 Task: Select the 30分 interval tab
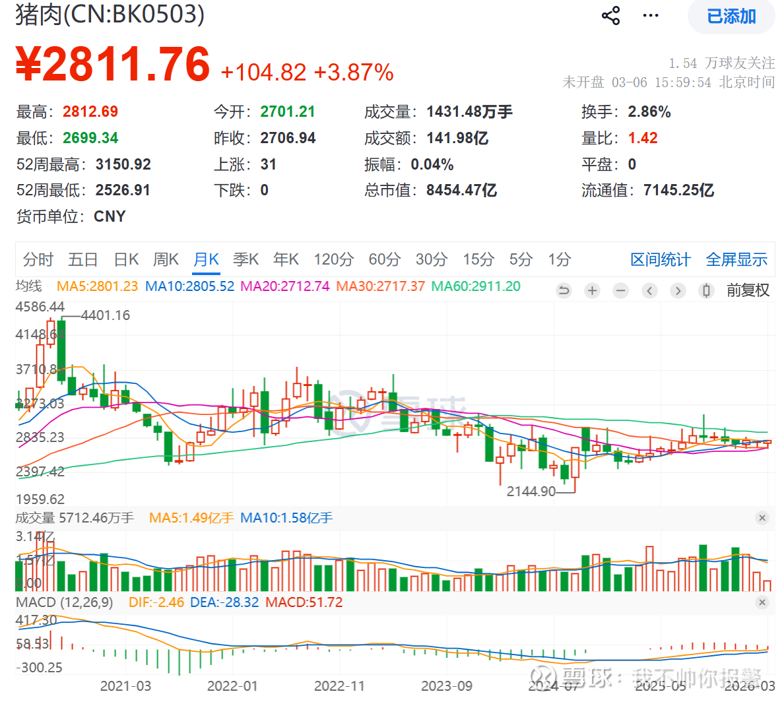[432, 259]
